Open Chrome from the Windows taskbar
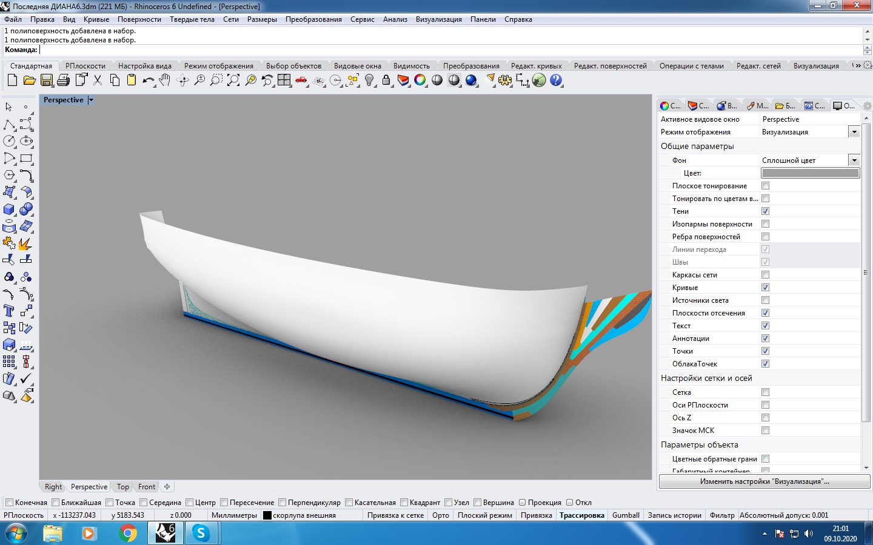 (x=127, y=533)
